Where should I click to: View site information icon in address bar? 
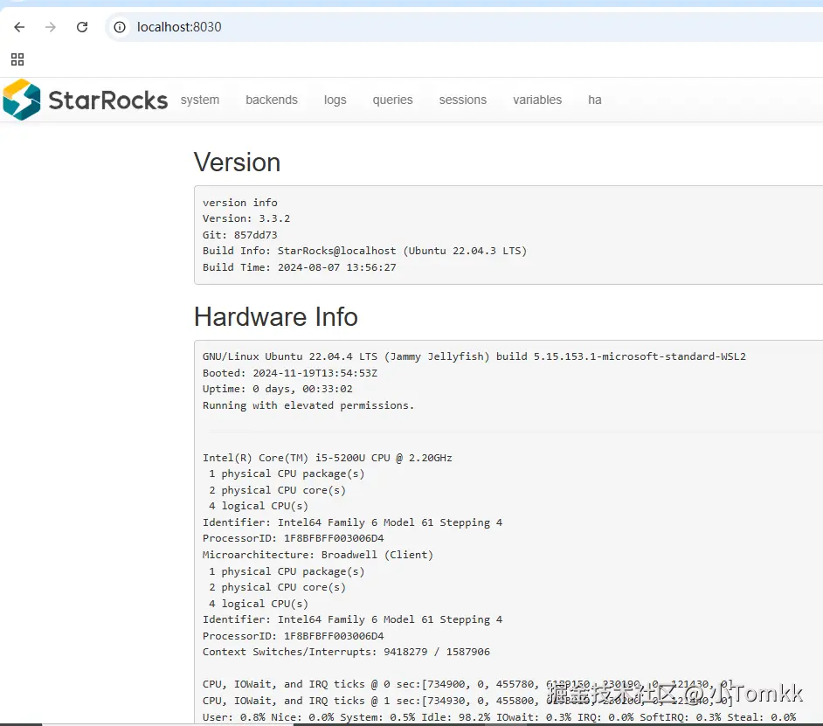click(120, 27)
